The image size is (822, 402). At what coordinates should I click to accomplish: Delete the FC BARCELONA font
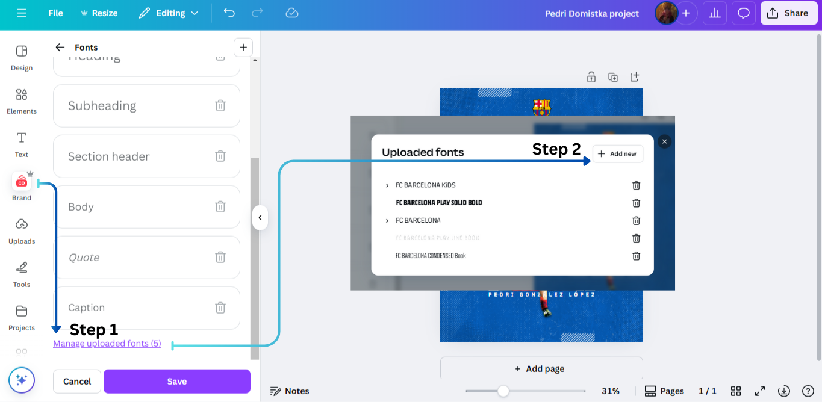point(636,220)
